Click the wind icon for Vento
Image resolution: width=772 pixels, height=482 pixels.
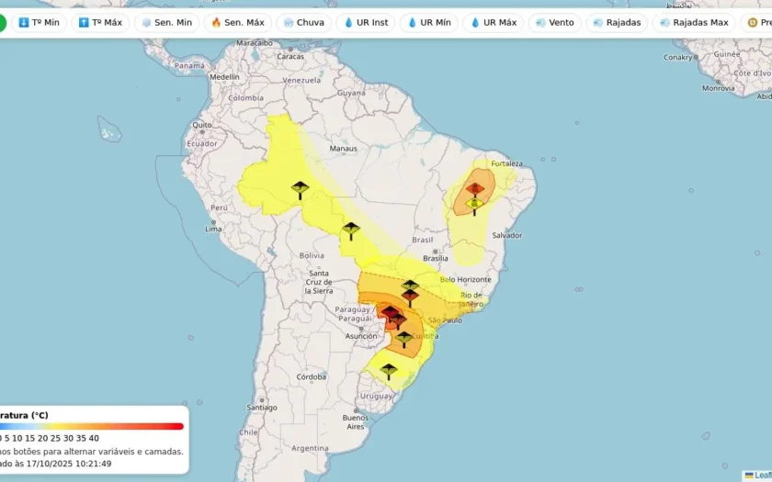[540, 23]
